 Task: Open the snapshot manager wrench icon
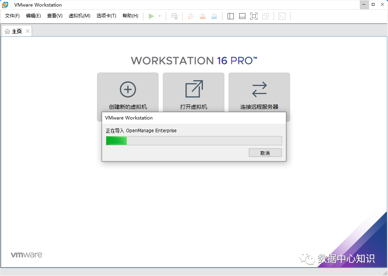coord(214,16)
